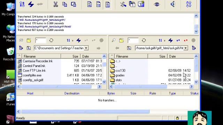Click the blue arrows icon in remote panel
This screenshot has height=125, width=223.
click(178, 41)
